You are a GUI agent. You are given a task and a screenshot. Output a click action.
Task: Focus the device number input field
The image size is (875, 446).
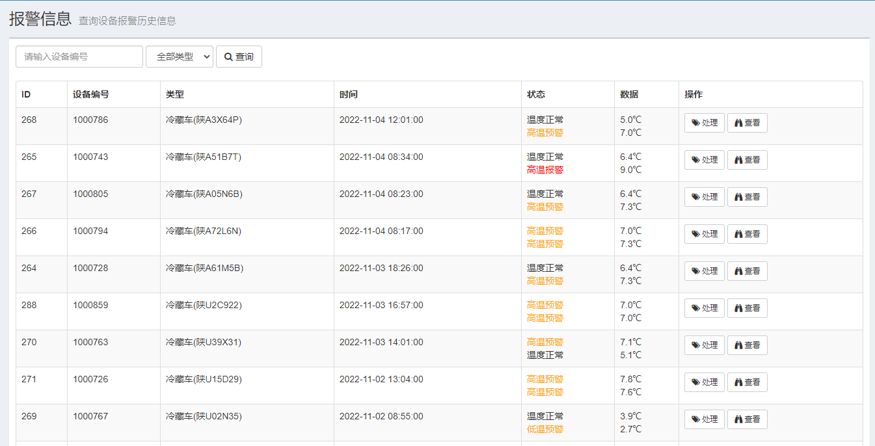[79, 57]
